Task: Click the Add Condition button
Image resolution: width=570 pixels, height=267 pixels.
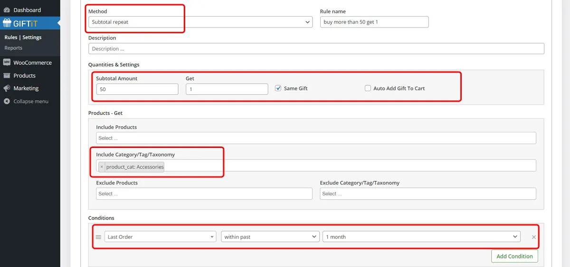Action: point(514,256)
